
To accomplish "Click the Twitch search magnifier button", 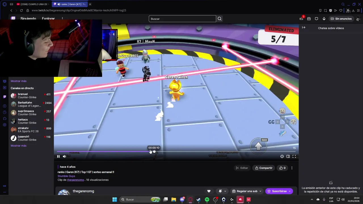I will [220, 19].
